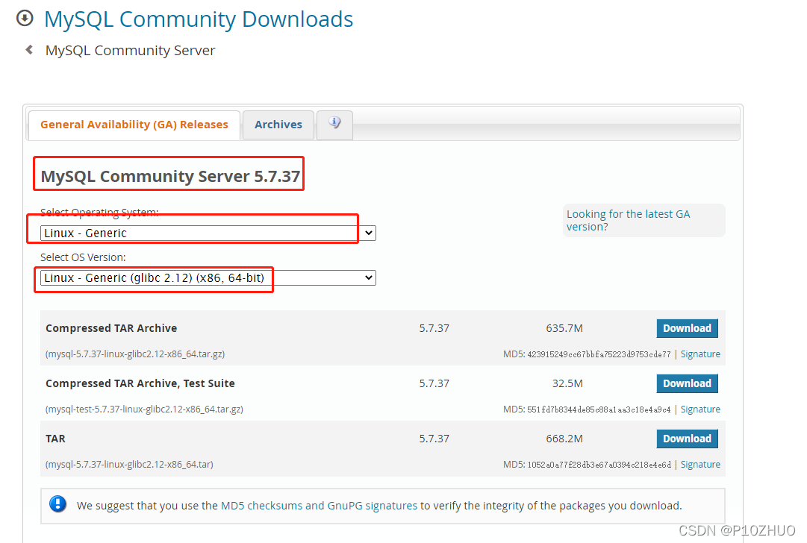Open Signature link for mysql-5.7.37 tar.gz
The width and height of the screenshot is (807, 543).
(x=700, y=354)
